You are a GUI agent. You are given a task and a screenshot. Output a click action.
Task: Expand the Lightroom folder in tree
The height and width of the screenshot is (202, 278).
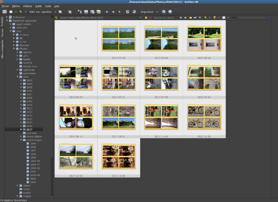tap(17, 70)
